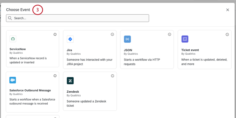This screenshot has height=118, width=236.
Task: Click the Jira diamond logo icon
Action: point(70,39)
